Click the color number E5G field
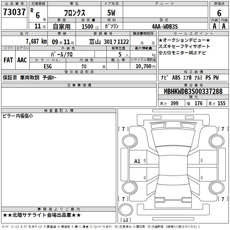Screen dimensions: 230x230 [48, 66]
